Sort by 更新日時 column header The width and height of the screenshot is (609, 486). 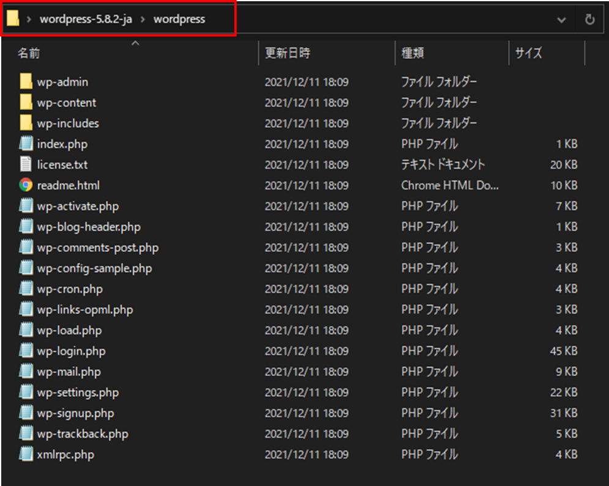tap(287, 54)
